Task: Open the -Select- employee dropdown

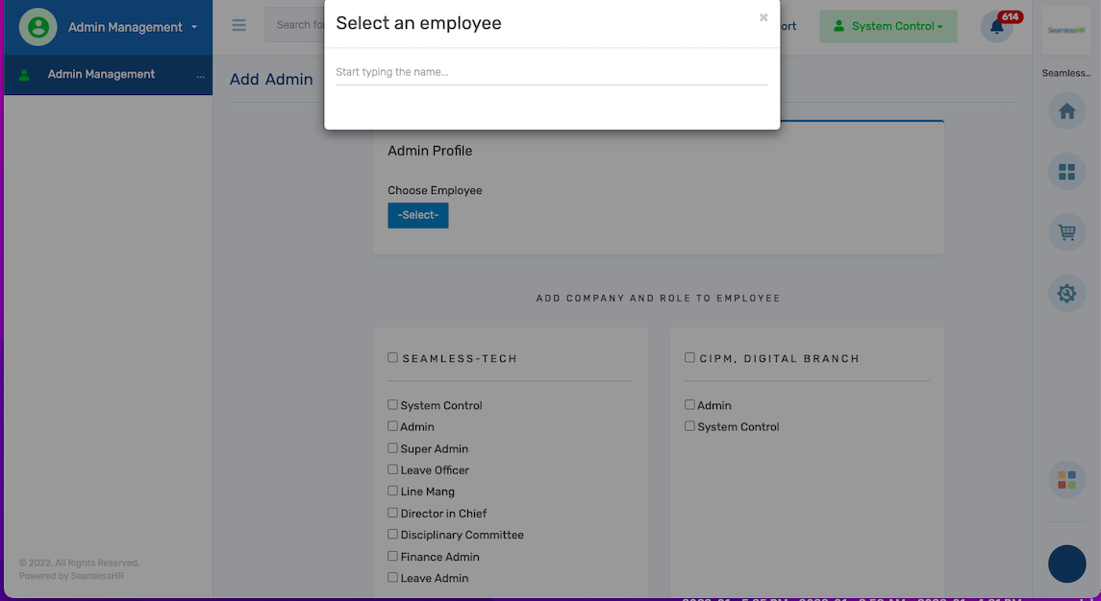Action: [x=417, y=215]
